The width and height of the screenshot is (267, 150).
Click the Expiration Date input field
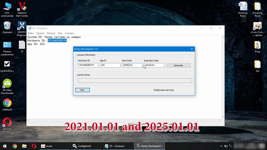(154, 65)
